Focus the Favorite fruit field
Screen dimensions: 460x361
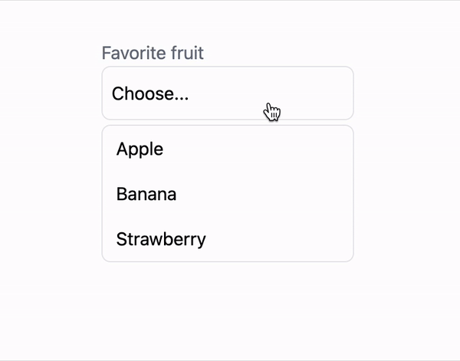[x=228, y=94]
